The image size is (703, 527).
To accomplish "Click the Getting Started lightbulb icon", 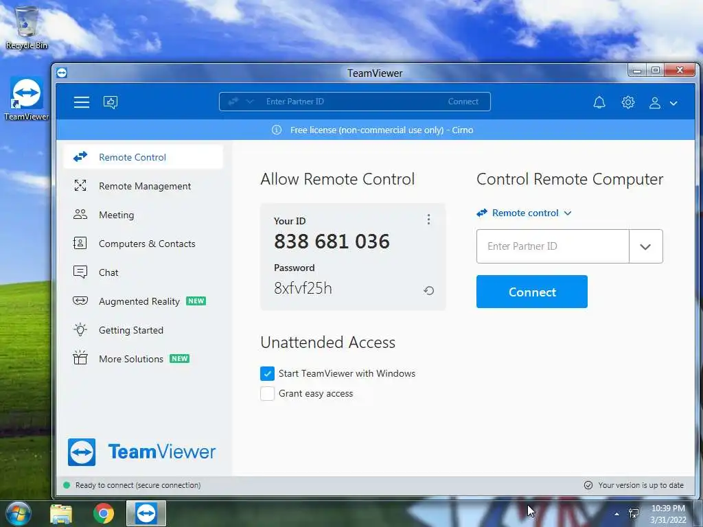I will coord(80,330).
